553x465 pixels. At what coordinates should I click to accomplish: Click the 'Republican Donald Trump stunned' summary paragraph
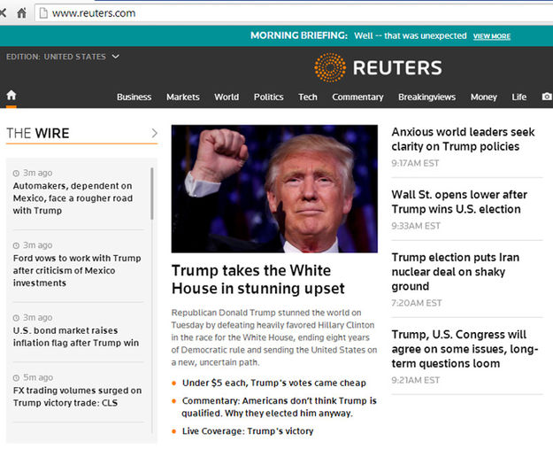274,337
